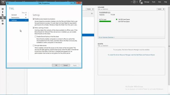This screenshot has height=95, width=170.
Task: Click the TWL Properties dialog title icon
Action: 8,3
